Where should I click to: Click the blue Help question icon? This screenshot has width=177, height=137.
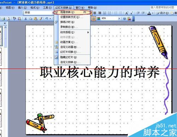[x=124, y=19]
